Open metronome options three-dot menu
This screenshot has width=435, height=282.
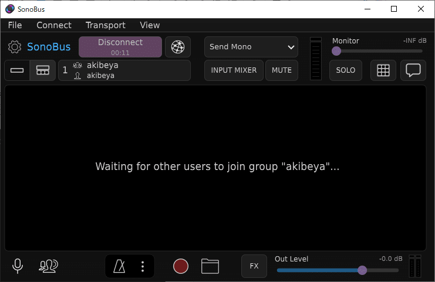pyautogui.click(x=143, y=266)
